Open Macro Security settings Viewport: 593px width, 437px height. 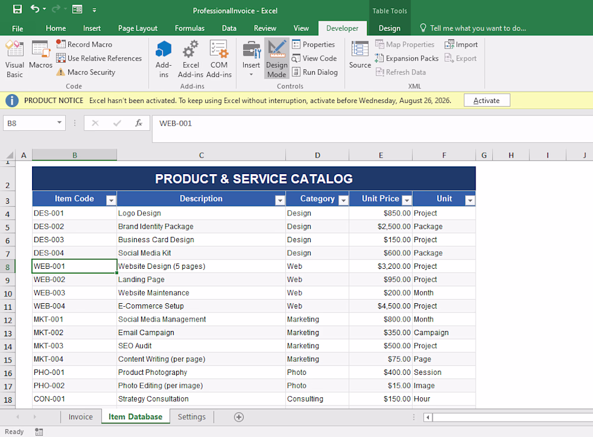pos(86,72)
